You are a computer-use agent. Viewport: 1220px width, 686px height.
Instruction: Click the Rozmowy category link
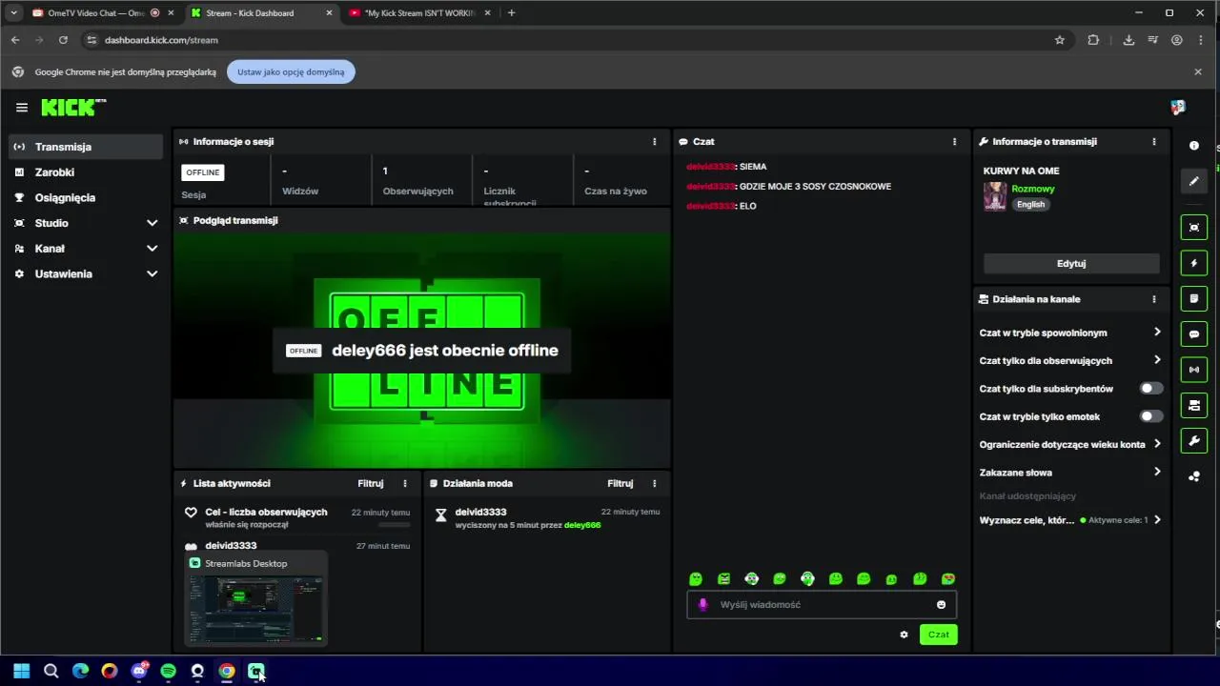point(1033,189)
